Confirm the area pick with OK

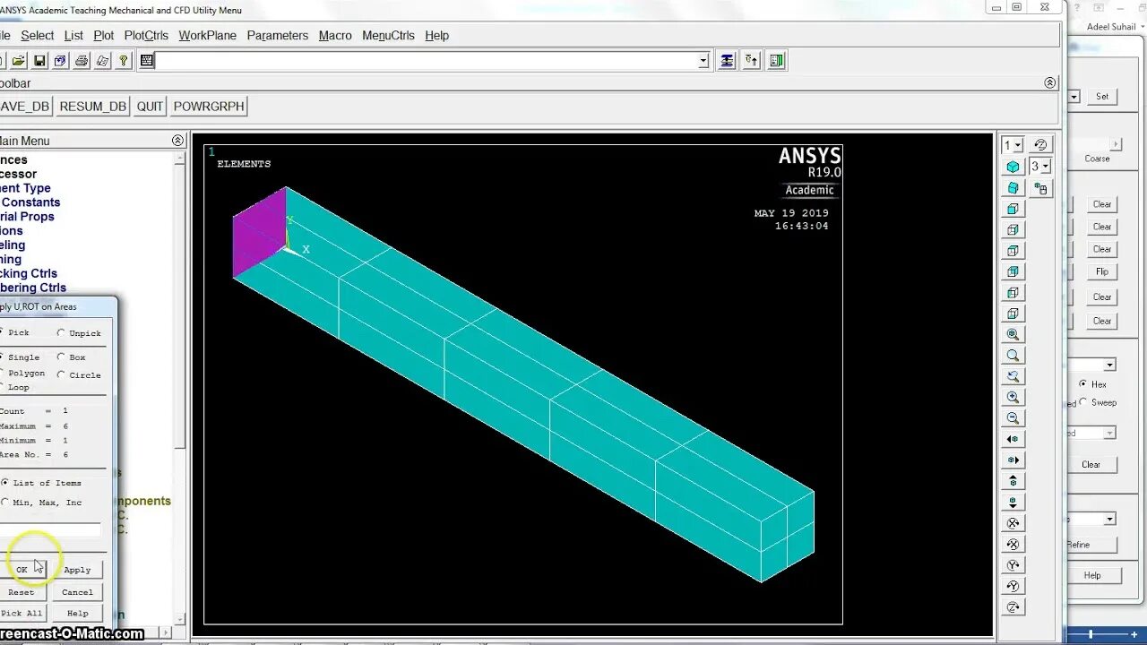(x=22, y=570)
